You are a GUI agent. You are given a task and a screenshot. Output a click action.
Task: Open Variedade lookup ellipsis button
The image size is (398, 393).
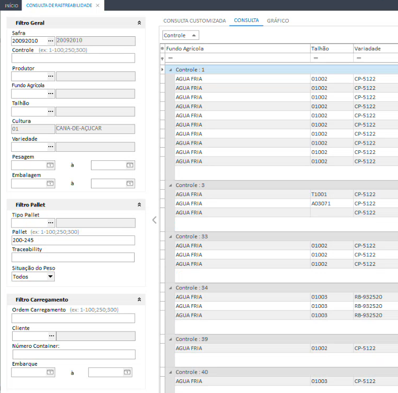point(50,147)
